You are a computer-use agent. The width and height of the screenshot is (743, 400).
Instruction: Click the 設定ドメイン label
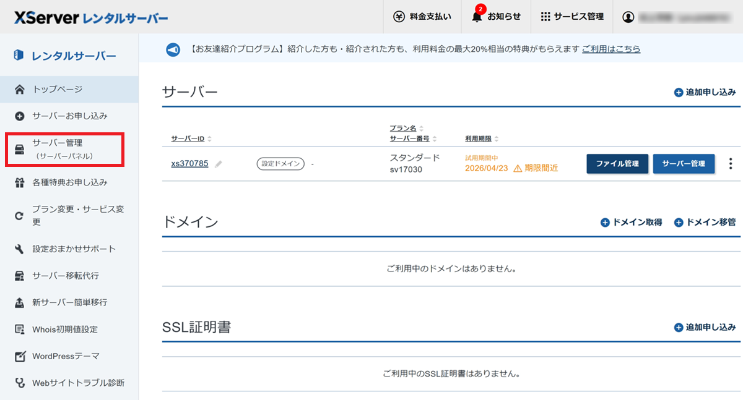280,164
